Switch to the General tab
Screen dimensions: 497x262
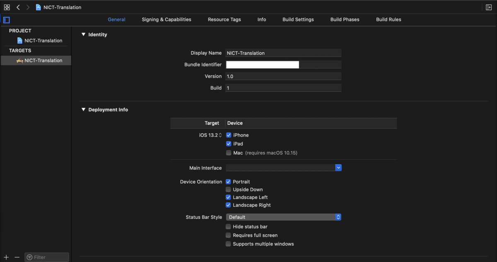(116, 19)
